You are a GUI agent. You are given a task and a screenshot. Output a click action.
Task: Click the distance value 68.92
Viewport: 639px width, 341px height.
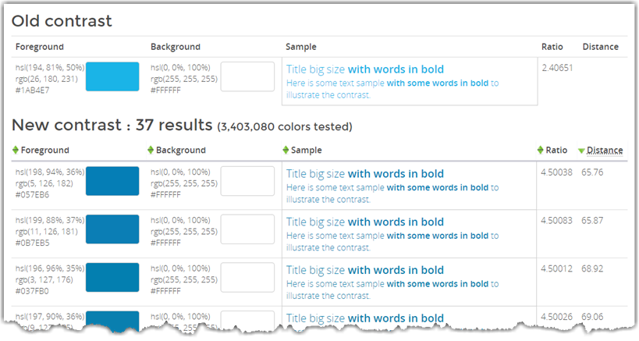(x=592, y=268)
